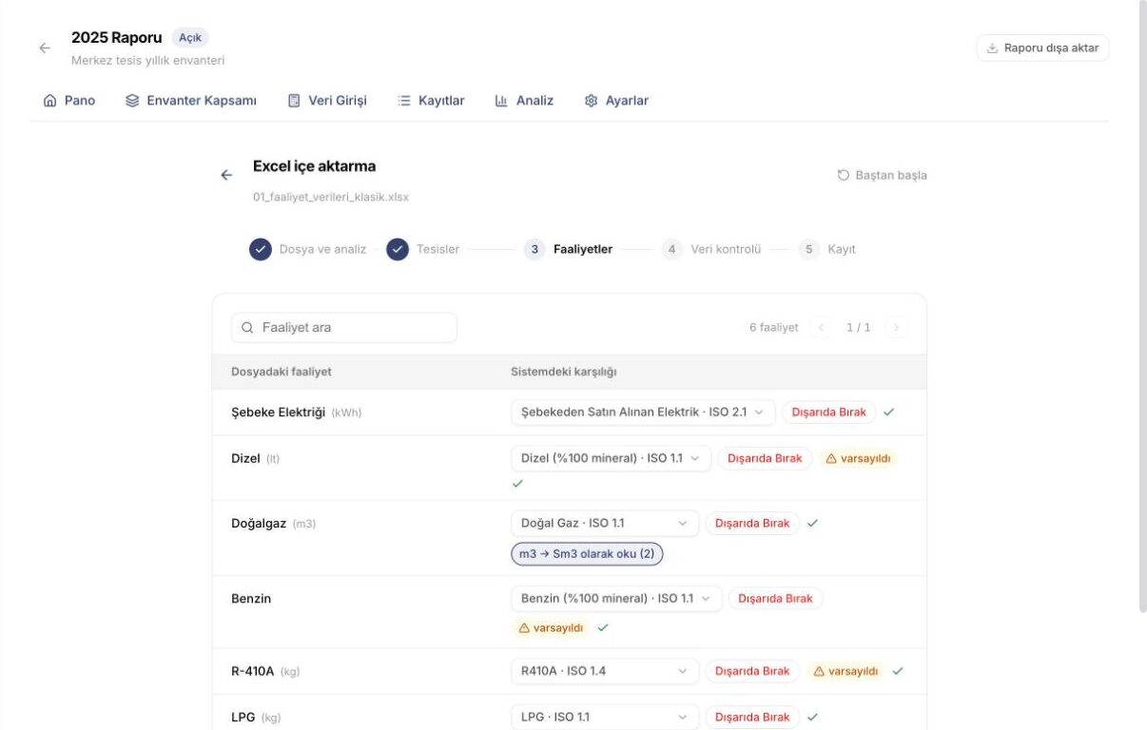The width and height of the screenshot is (1147, 730).
Task: Click Dışarıda Bırak in the Doğalgaz row
Action: point(752,523)
